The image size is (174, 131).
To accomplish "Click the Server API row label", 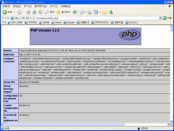I will tap(9, 82).
